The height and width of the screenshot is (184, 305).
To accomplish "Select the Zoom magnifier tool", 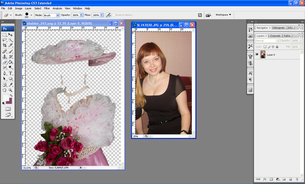I will coord(10,90).
